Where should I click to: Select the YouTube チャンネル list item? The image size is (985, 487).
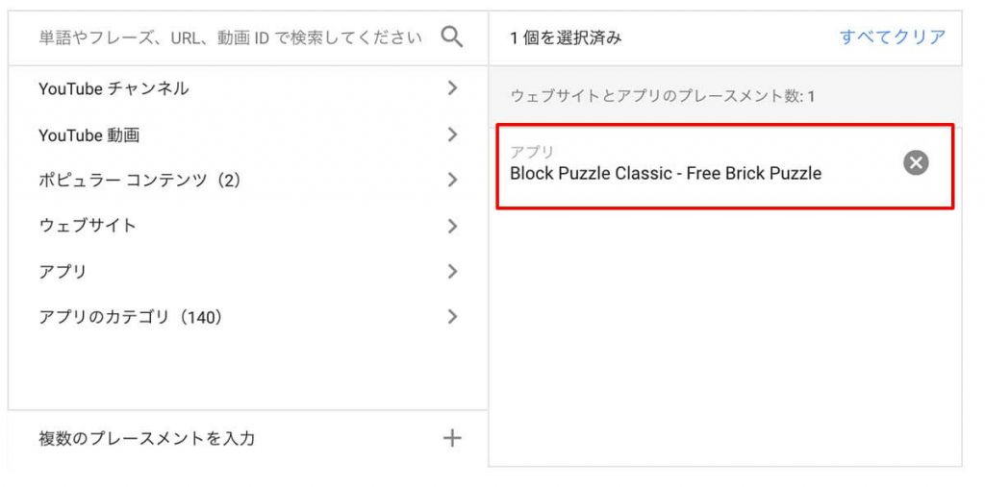(x=248, y=88)
